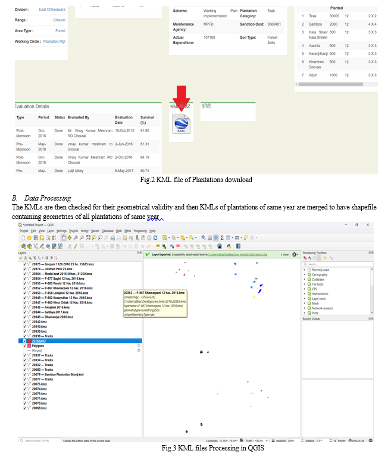Screen dimensions: 391x457
Task: Click the messages log icon in status bar
Action: (371, 440)
